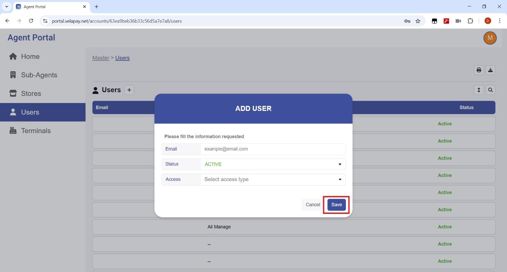Click the sort arrows icon in Users header

[479, 90]
